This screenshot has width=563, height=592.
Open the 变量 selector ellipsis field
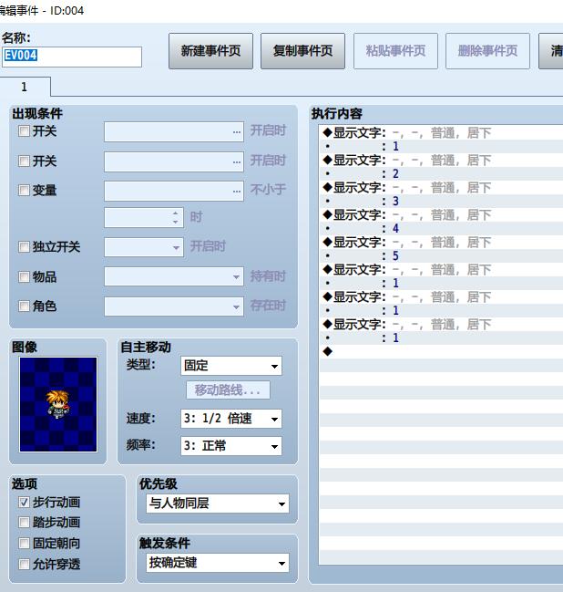pos(174,191)
